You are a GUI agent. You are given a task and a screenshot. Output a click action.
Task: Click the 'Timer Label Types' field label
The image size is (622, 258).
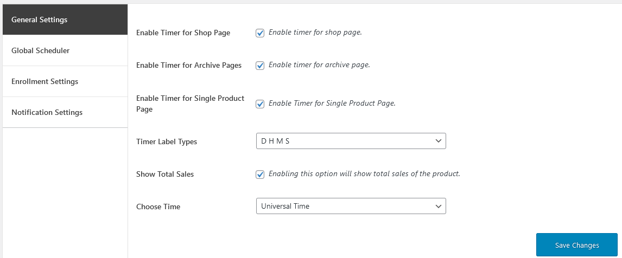click(167, 142)
